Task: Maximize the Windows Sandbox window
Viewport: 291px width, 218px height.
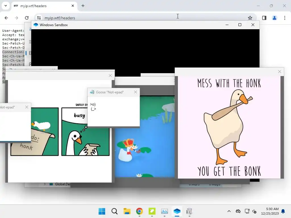Action: [x=240, y=25]
